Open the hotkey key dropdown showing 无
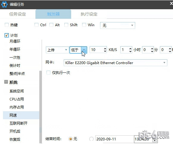The height and width of the screenshot is (144, 173). tap(118, 26)
